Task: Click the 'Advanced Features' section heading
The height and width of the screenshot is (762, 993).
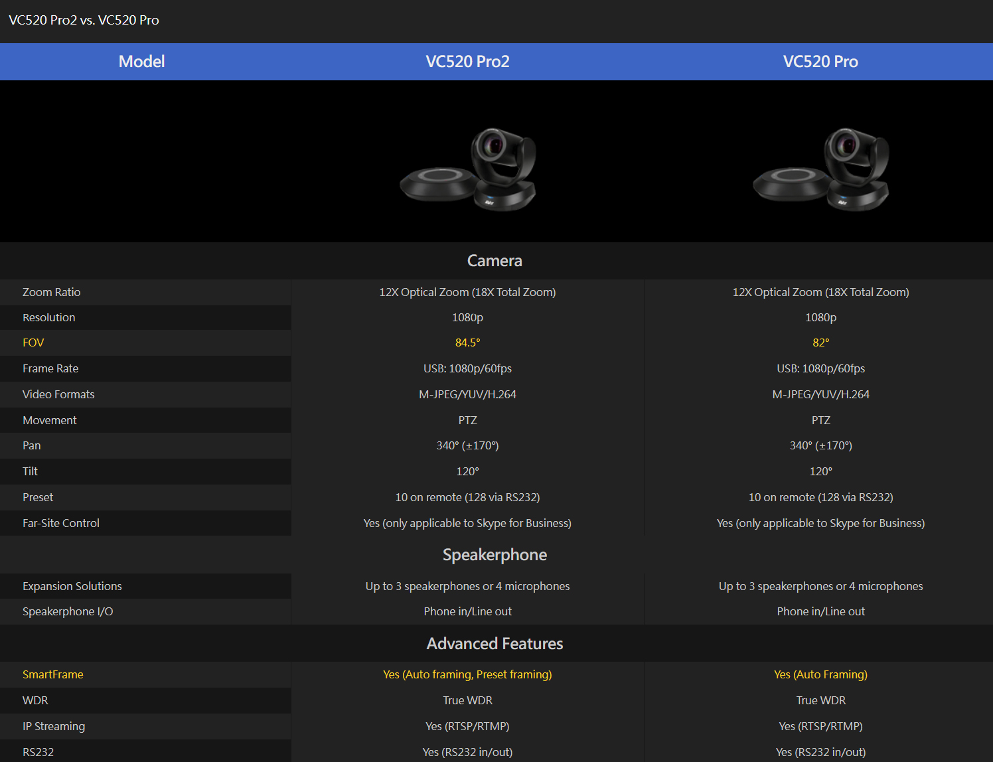Action: pyautogui.click(x=495, y=644)
